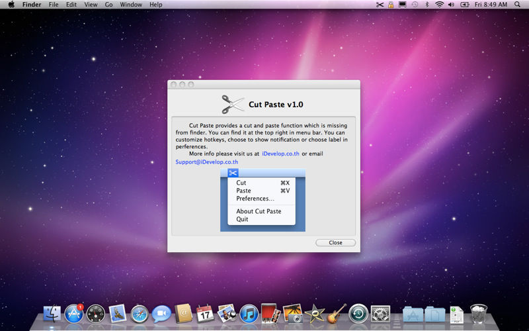
Task: Open the Help menu
Action: click(x=156, y=5)
